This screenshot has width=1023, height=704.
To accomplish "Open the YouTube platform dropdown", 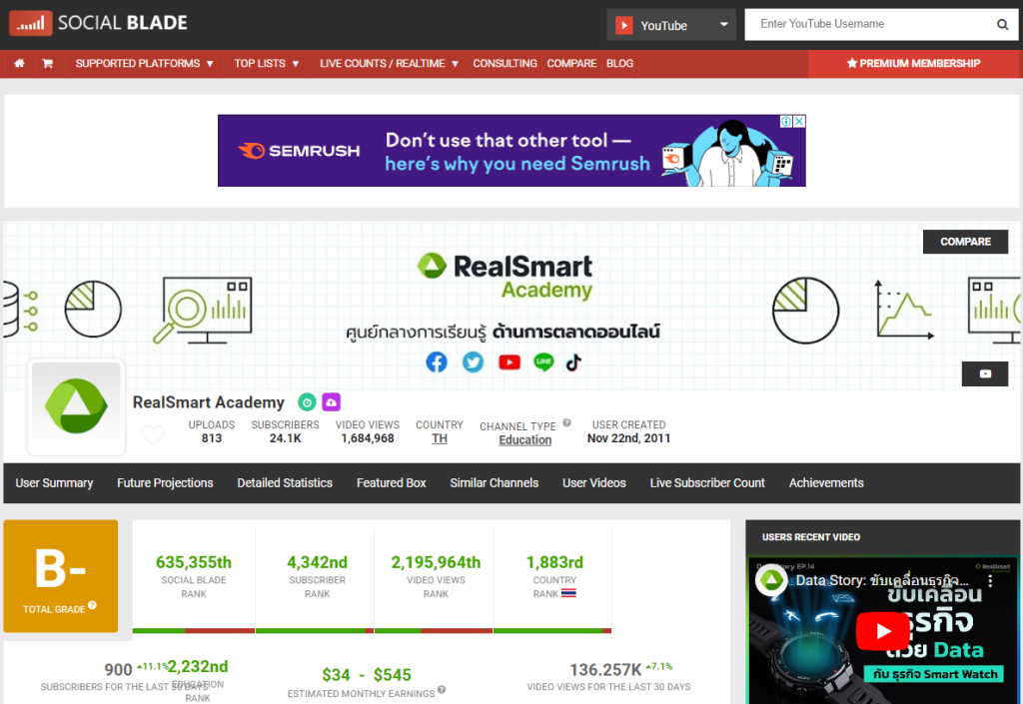I will pos(671,25).
